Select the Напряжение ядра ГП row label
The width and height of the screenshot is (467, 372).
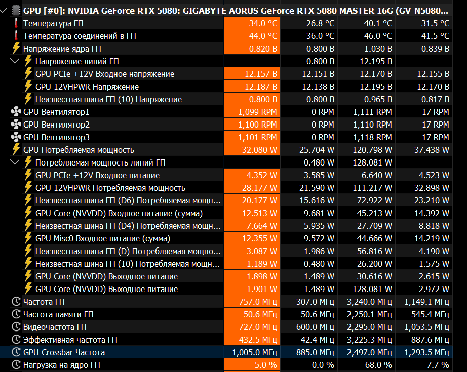click(x=62, y=49)
